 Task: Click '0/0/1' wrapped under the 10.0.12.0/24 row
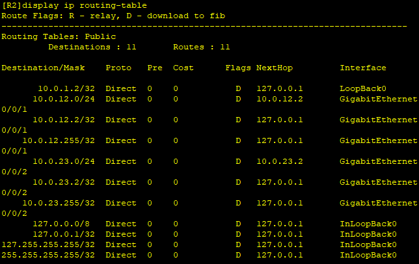click(x=14, y=109)
